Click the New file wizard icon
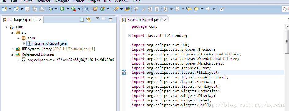The height and width of the screenshot is (111, 289). click(4, 9)
